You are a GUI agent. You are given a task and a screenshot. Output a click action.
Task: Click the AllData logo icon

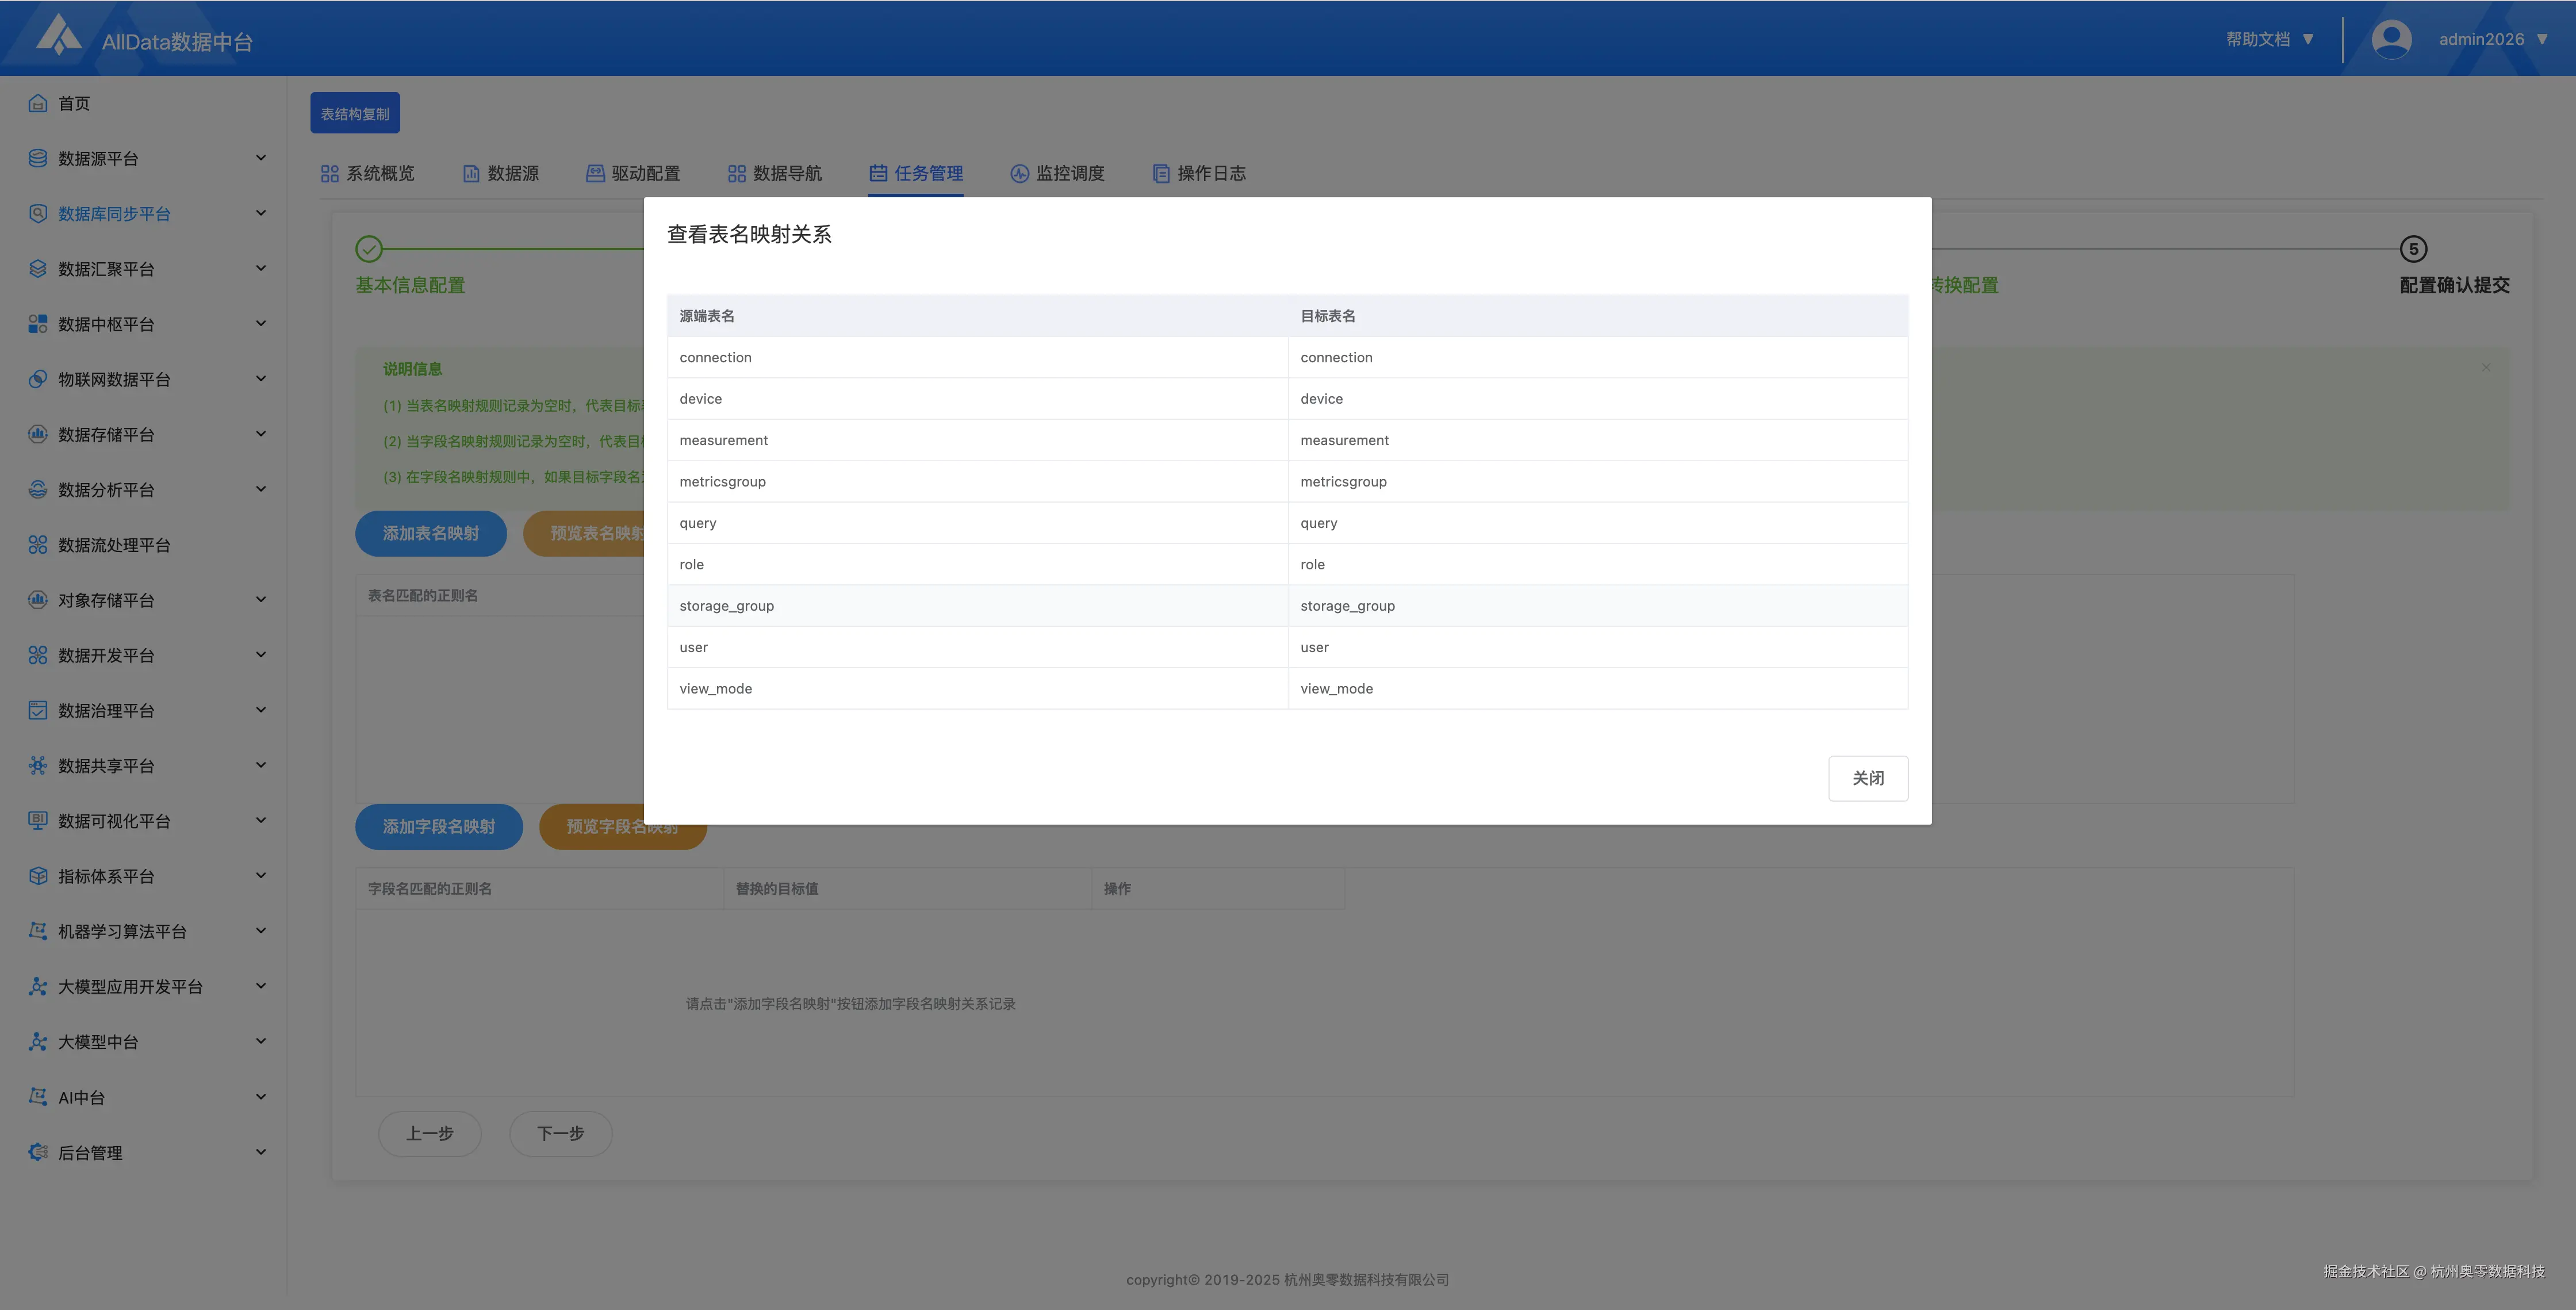[x=58, y=35]
